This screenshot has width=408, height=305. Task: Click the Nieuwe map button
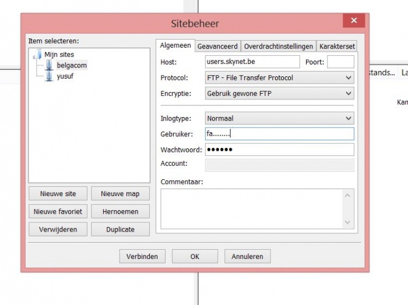[x=120, y=194]
